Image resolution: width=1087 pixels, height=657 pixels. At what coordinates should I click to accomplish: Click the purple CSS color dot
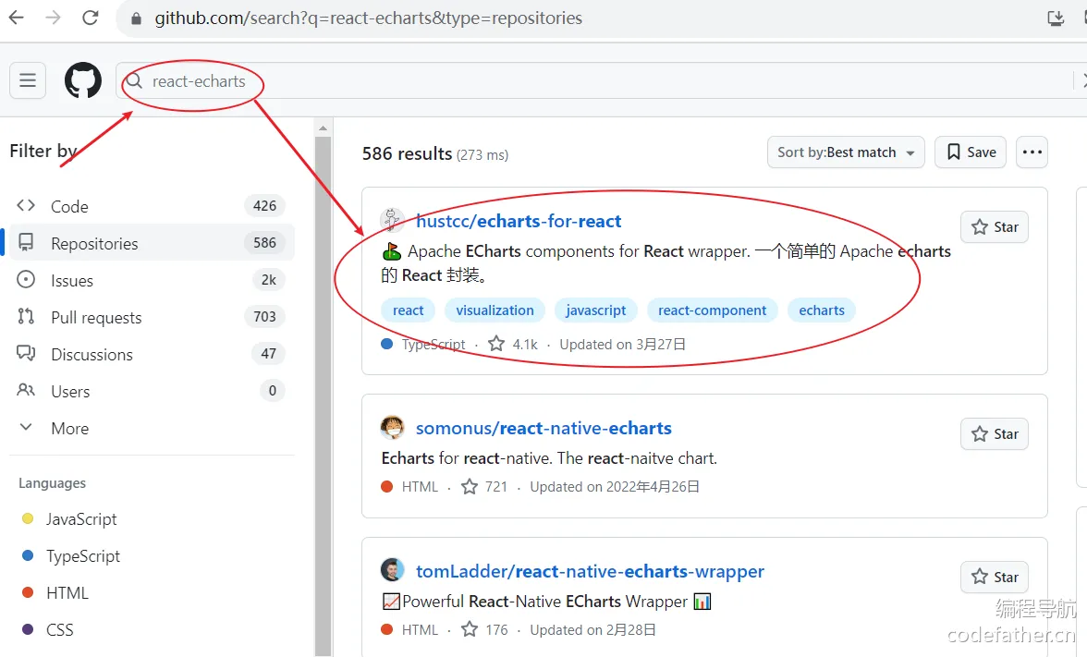pyautogui.click(x=28, y=629)
